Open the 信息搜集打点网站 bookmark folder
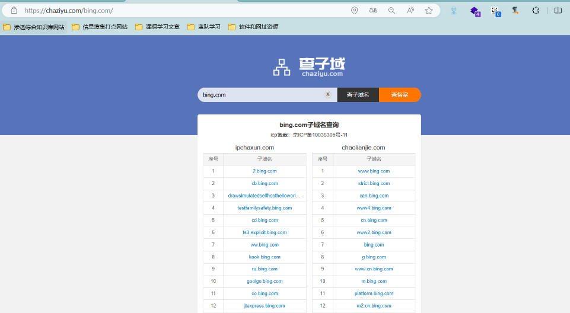The height and width of the screenshot is (313, 570). coord(100,27)
